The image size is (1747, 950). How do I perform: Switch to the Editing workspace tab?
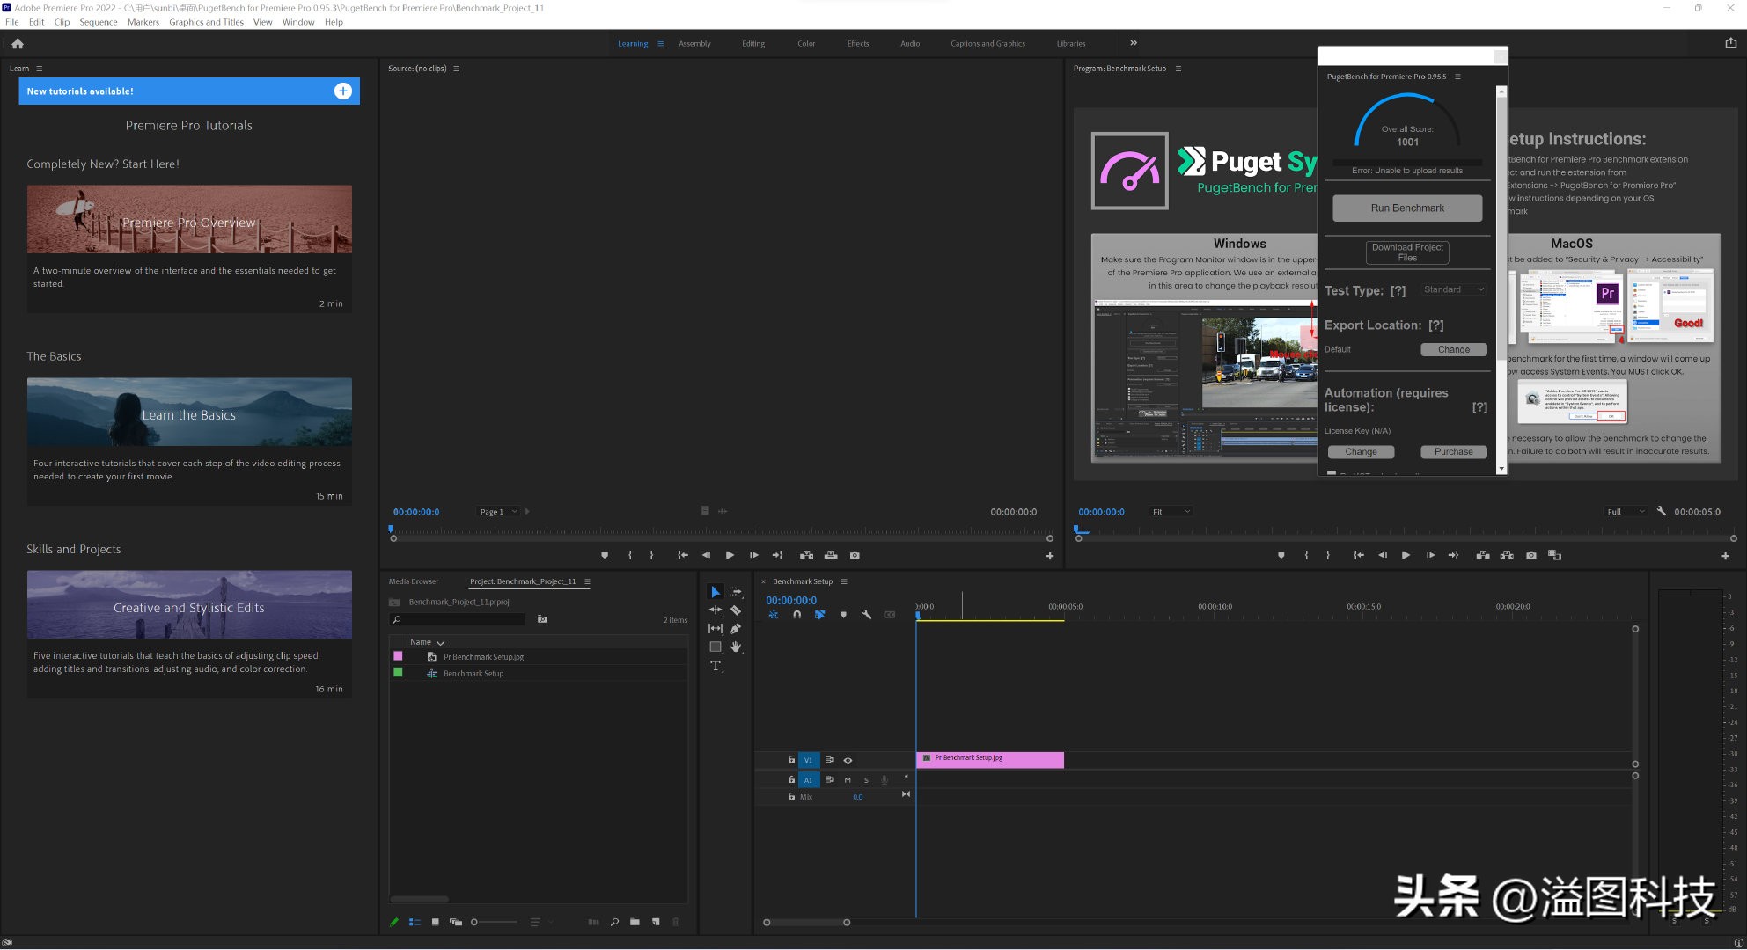[x=752, y=43]
